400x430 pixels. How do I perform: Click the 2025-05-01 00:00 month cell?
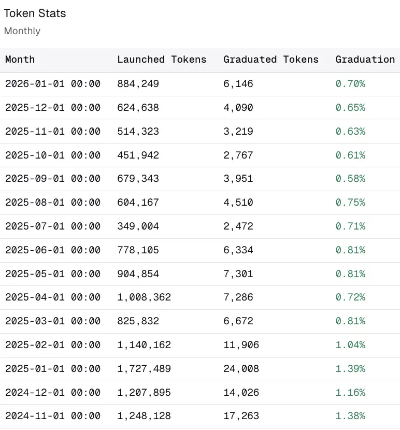(53, 274)
